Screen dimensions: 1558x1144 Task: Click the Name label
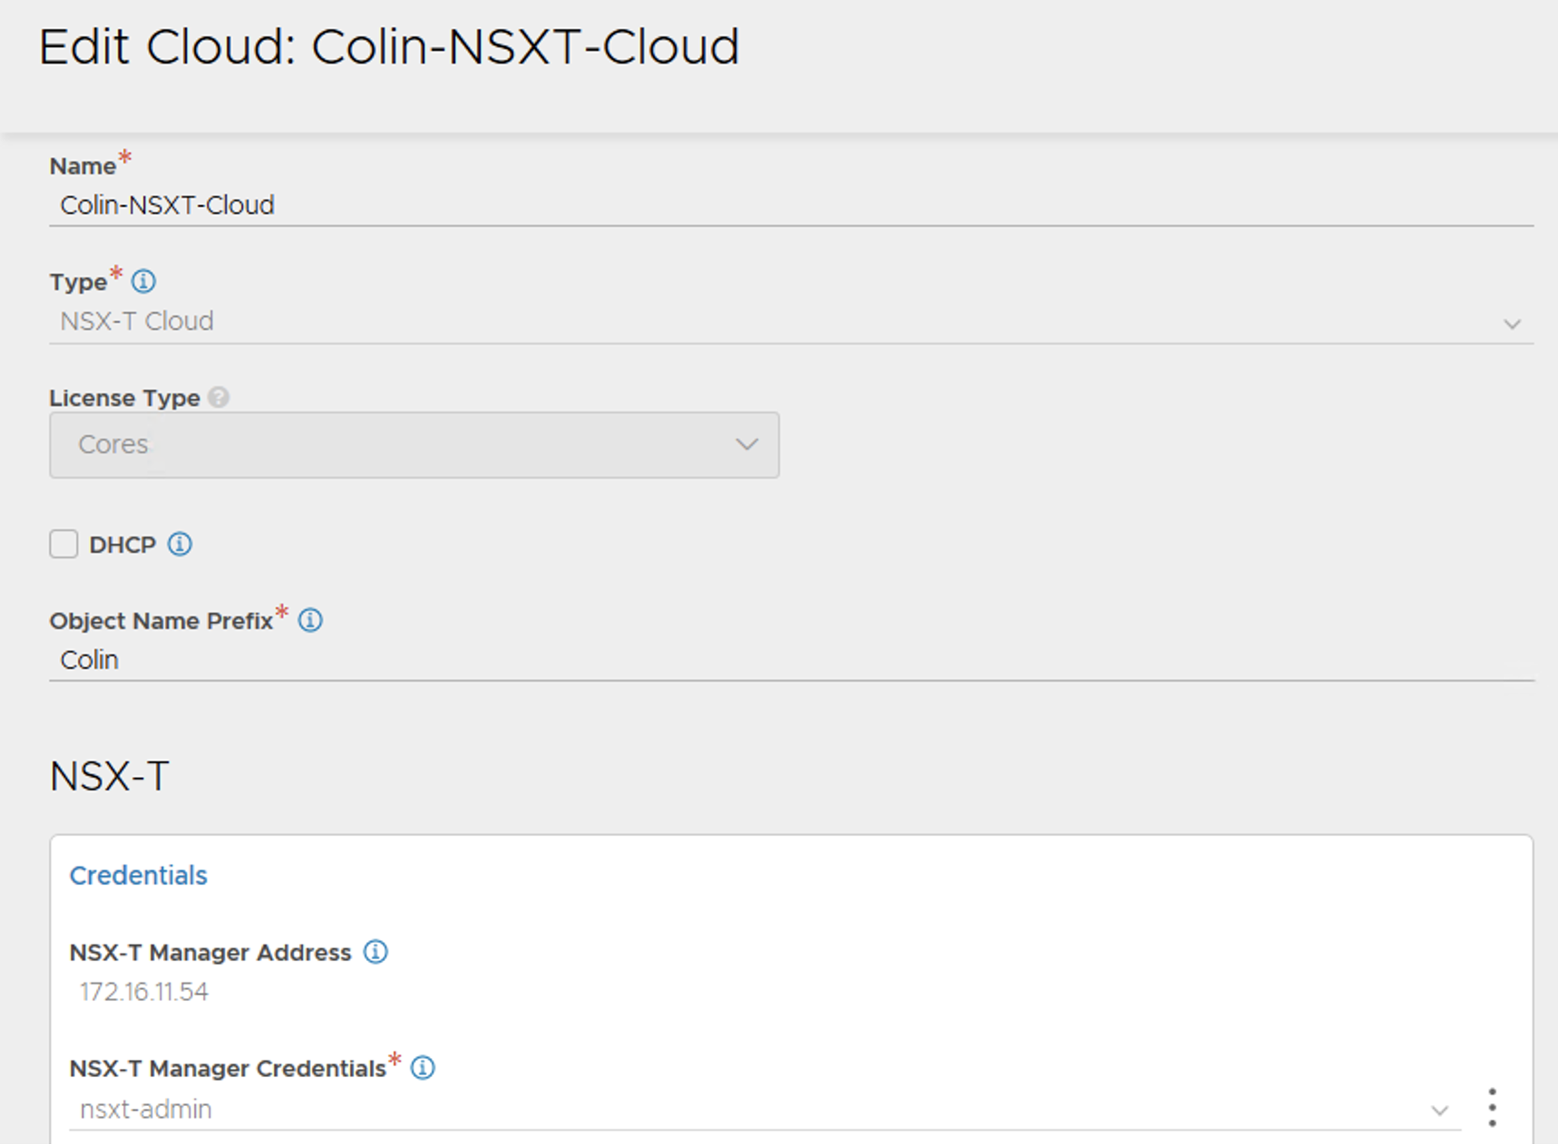[83, 166]
